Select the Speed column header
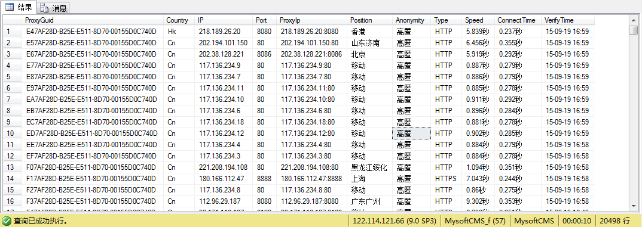 (478, 20)
